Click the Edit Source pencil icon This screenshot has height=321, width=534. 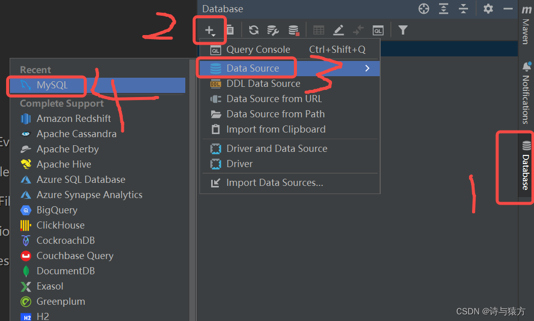(338, 30)
